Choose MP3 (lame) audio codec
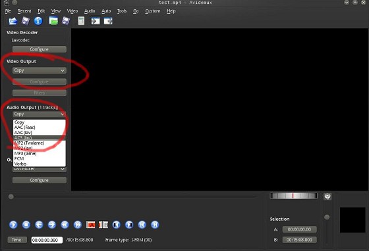This screenshot has height=251, width=369. click(x=40, y=153)
